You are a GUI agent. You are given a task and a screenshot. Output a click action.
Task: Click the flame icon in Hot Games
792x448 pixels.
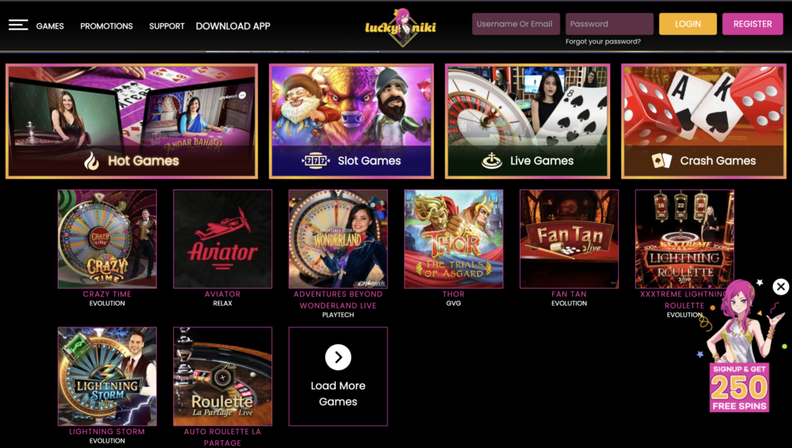(x=91, y=161)
